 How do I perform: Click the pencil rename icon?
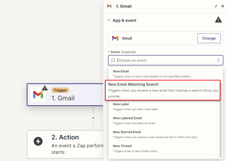[x=216, y=6]
